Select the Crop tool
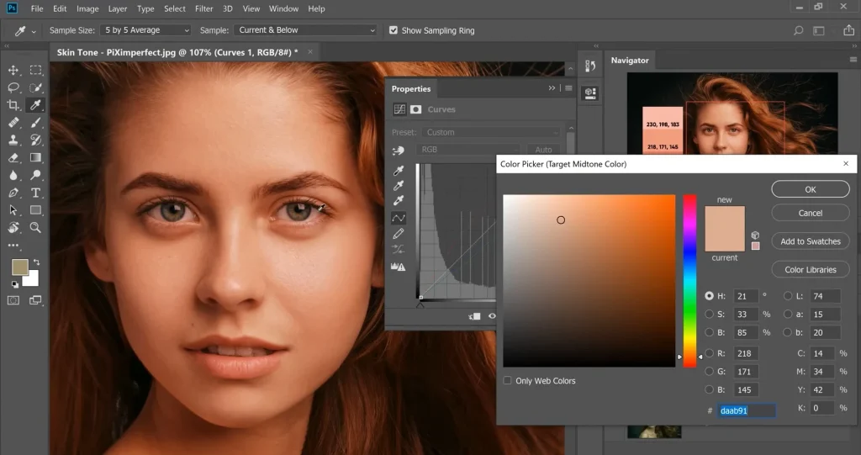The image size is (861, 455). pyautogui.click(x=13, y=105)
